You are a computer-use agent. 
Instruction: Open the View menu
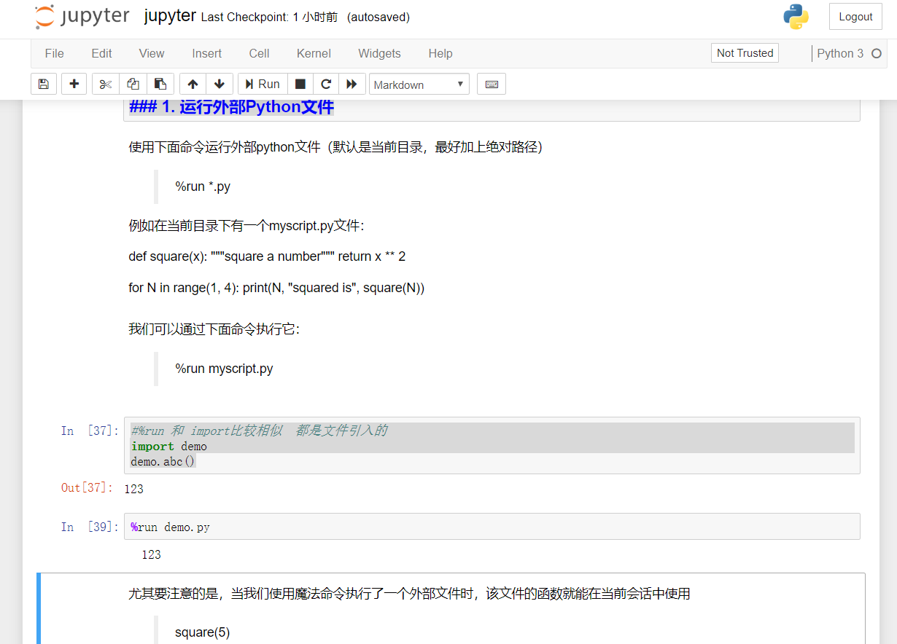pyautogui.click(x=152, y=53)
